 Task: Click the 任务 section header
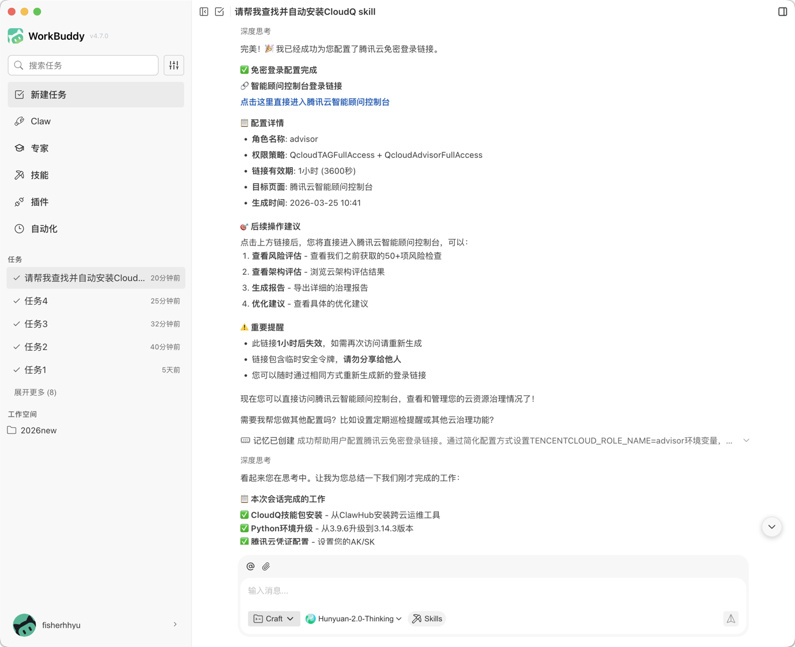pyautogui.click(x=15, y=260)
